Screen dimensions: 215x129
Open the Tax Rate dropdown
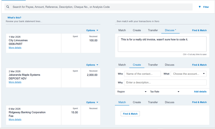(164, 92)
